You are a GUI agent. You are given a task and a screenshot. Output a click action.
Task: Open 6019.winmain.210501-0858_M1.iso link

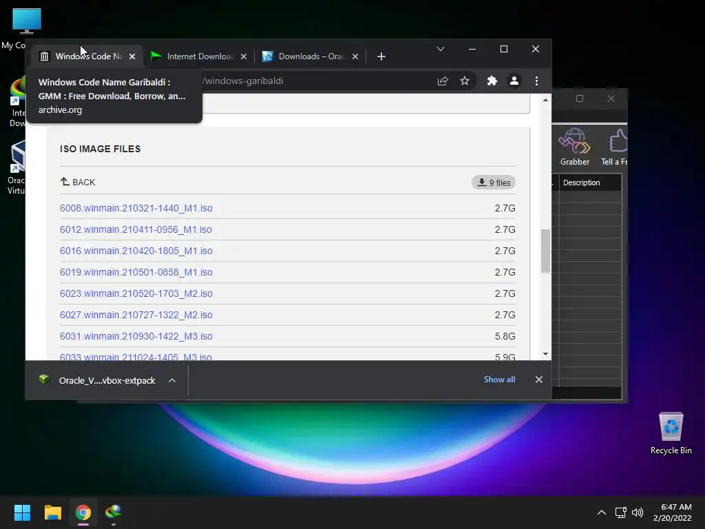click(x=136, y=272)
